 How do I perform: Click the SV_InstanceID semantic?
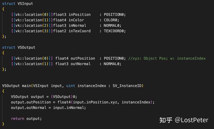127,86
